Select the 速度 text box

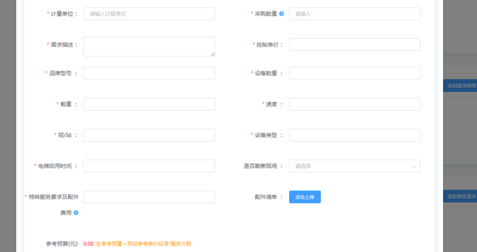coord(355,104)
